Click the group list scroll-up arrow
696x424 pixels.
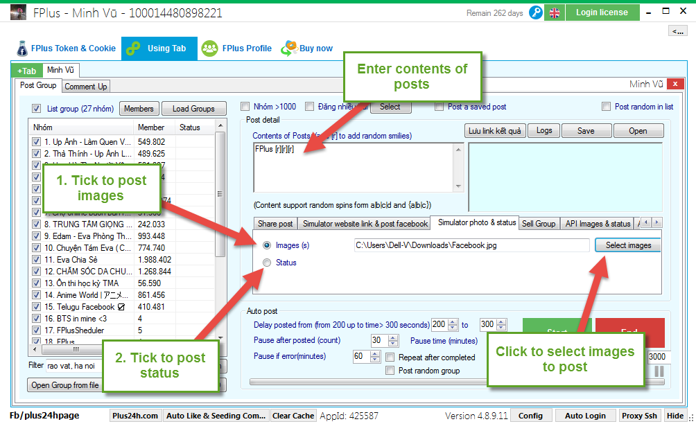(x=220, y=126)
